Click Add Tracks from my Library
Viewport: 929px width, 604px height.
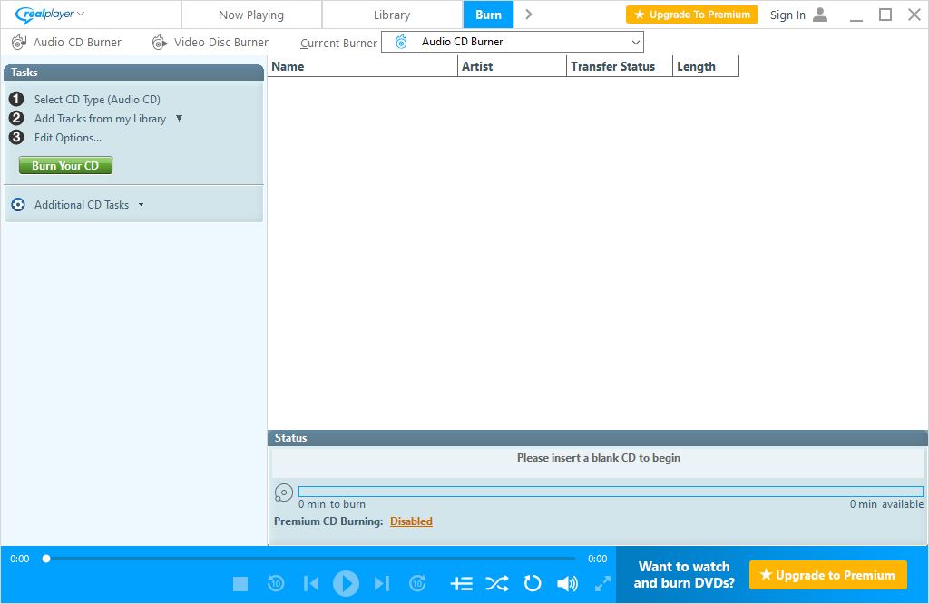100,119
